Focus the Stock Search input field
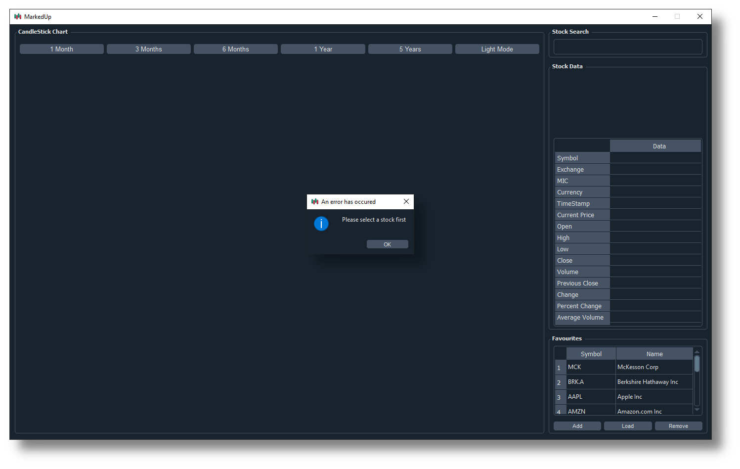740x469 pixels. point(628,47)
